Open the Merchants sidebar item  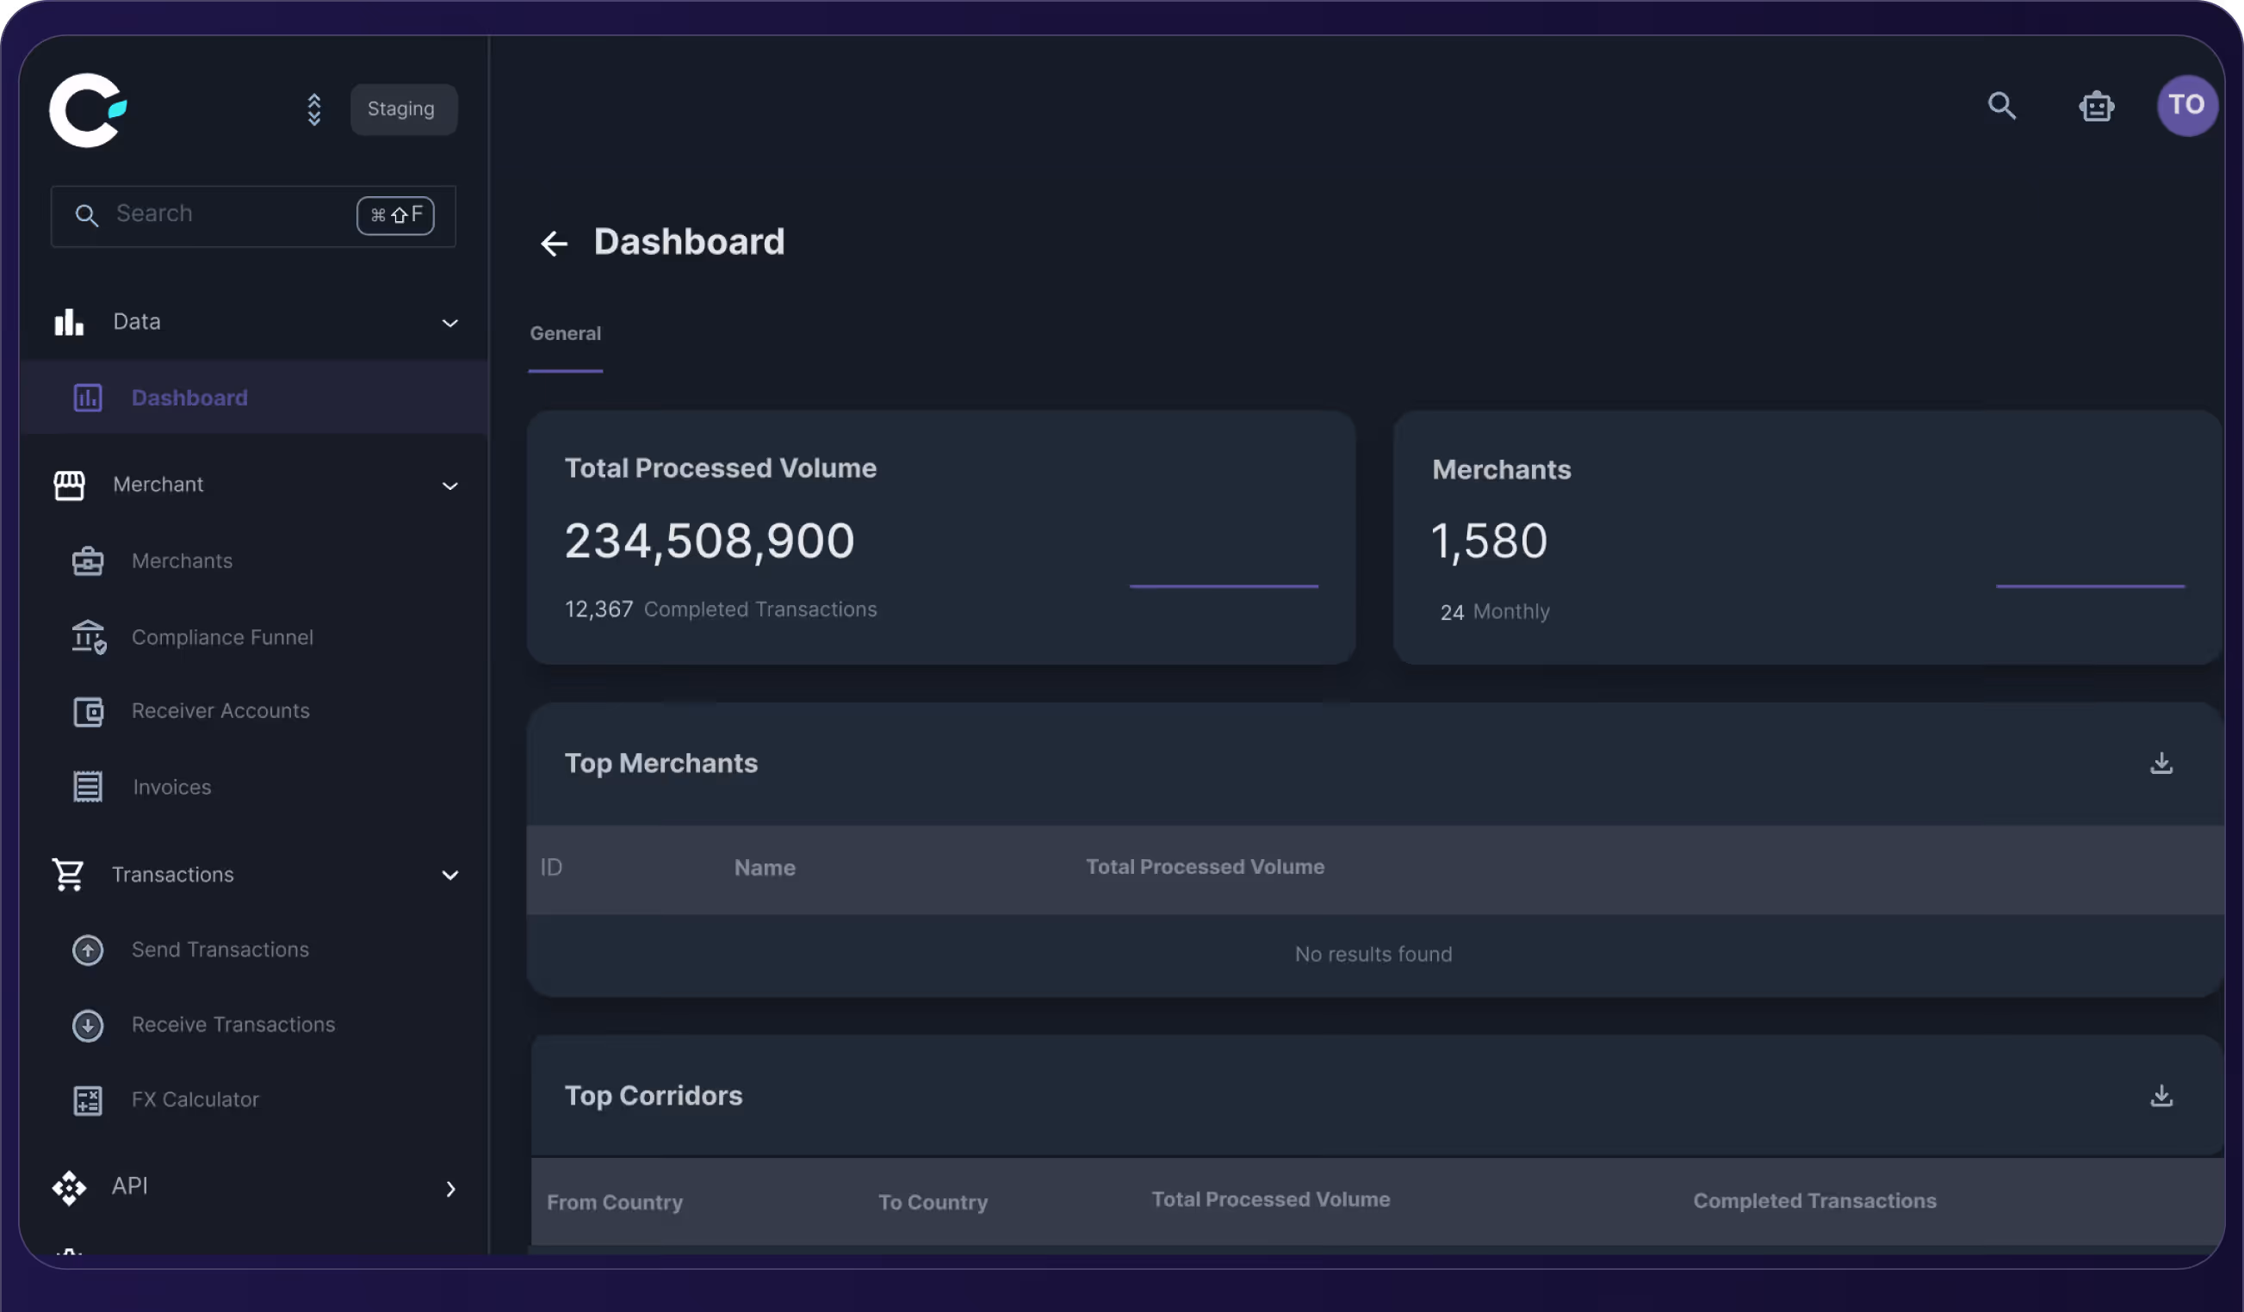tap(182, 560)
